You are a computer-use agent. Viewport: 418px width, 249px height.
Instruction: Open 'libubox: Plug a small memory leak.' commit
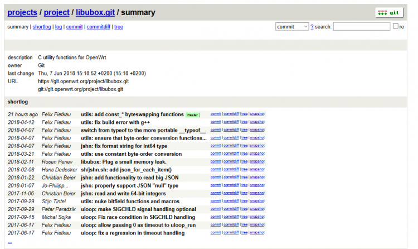coord(125,162)
